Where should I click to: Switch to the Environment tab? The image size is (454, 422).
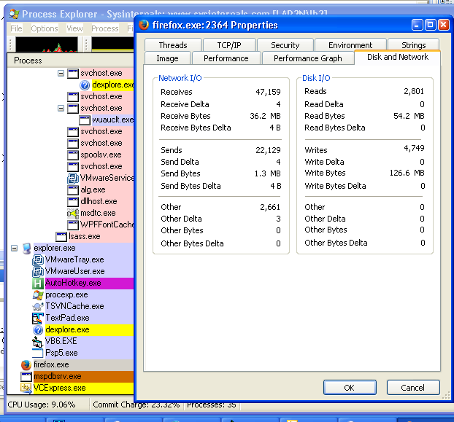350,45
